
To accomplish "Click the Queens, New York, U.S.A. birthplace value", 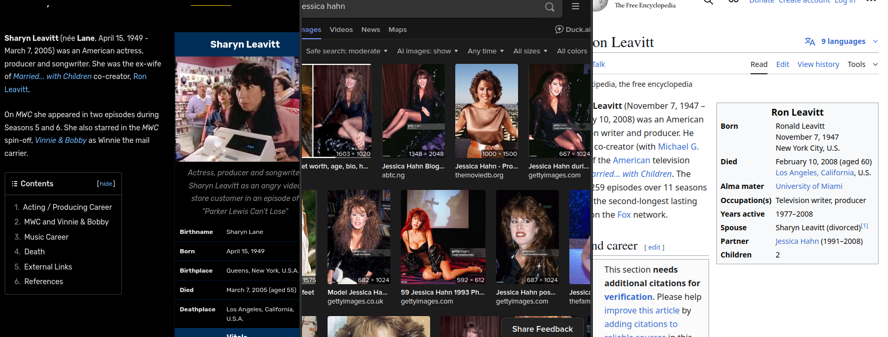I will 263,271.
